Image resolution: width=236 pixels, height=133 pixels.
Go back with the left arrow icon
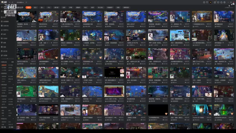click(10, 2)
